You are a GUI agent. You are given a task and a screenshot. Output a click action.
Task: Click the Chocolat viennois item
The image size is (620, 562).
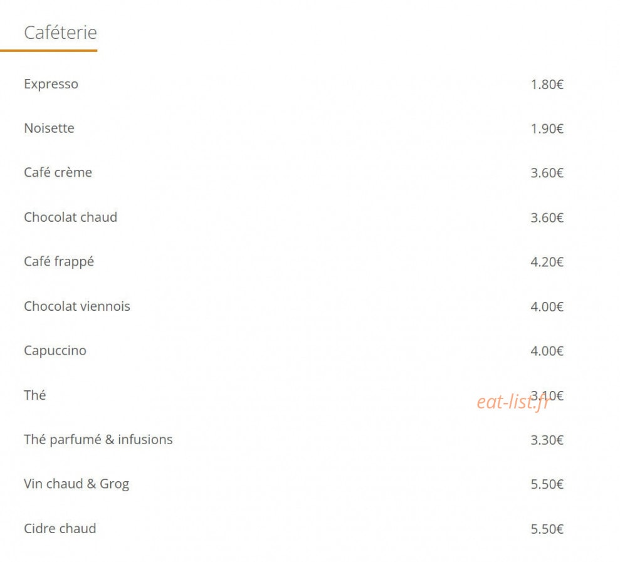click(76, 306)
